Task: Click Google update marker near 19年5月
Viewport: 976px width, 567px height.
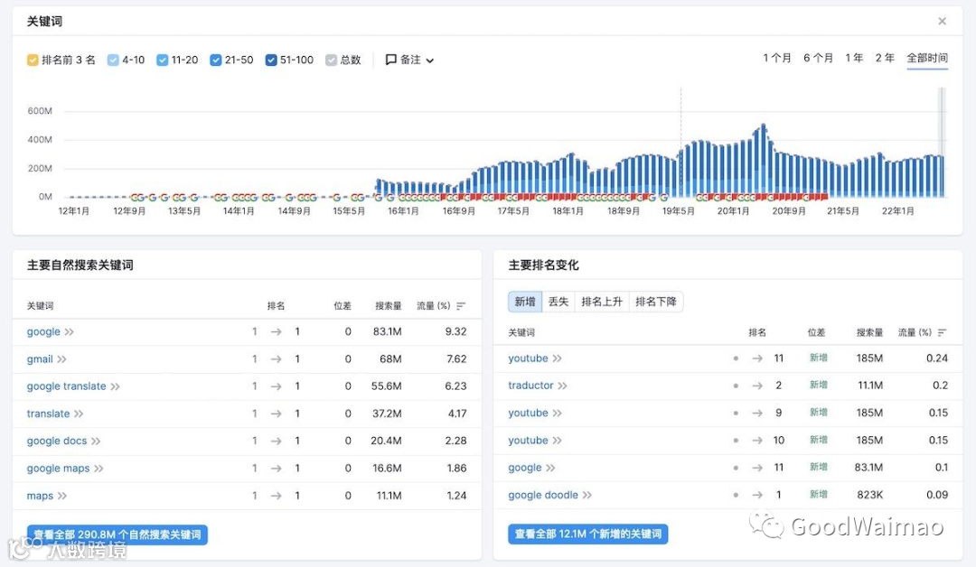Action: pyautogui.click(x=663, y=197)
